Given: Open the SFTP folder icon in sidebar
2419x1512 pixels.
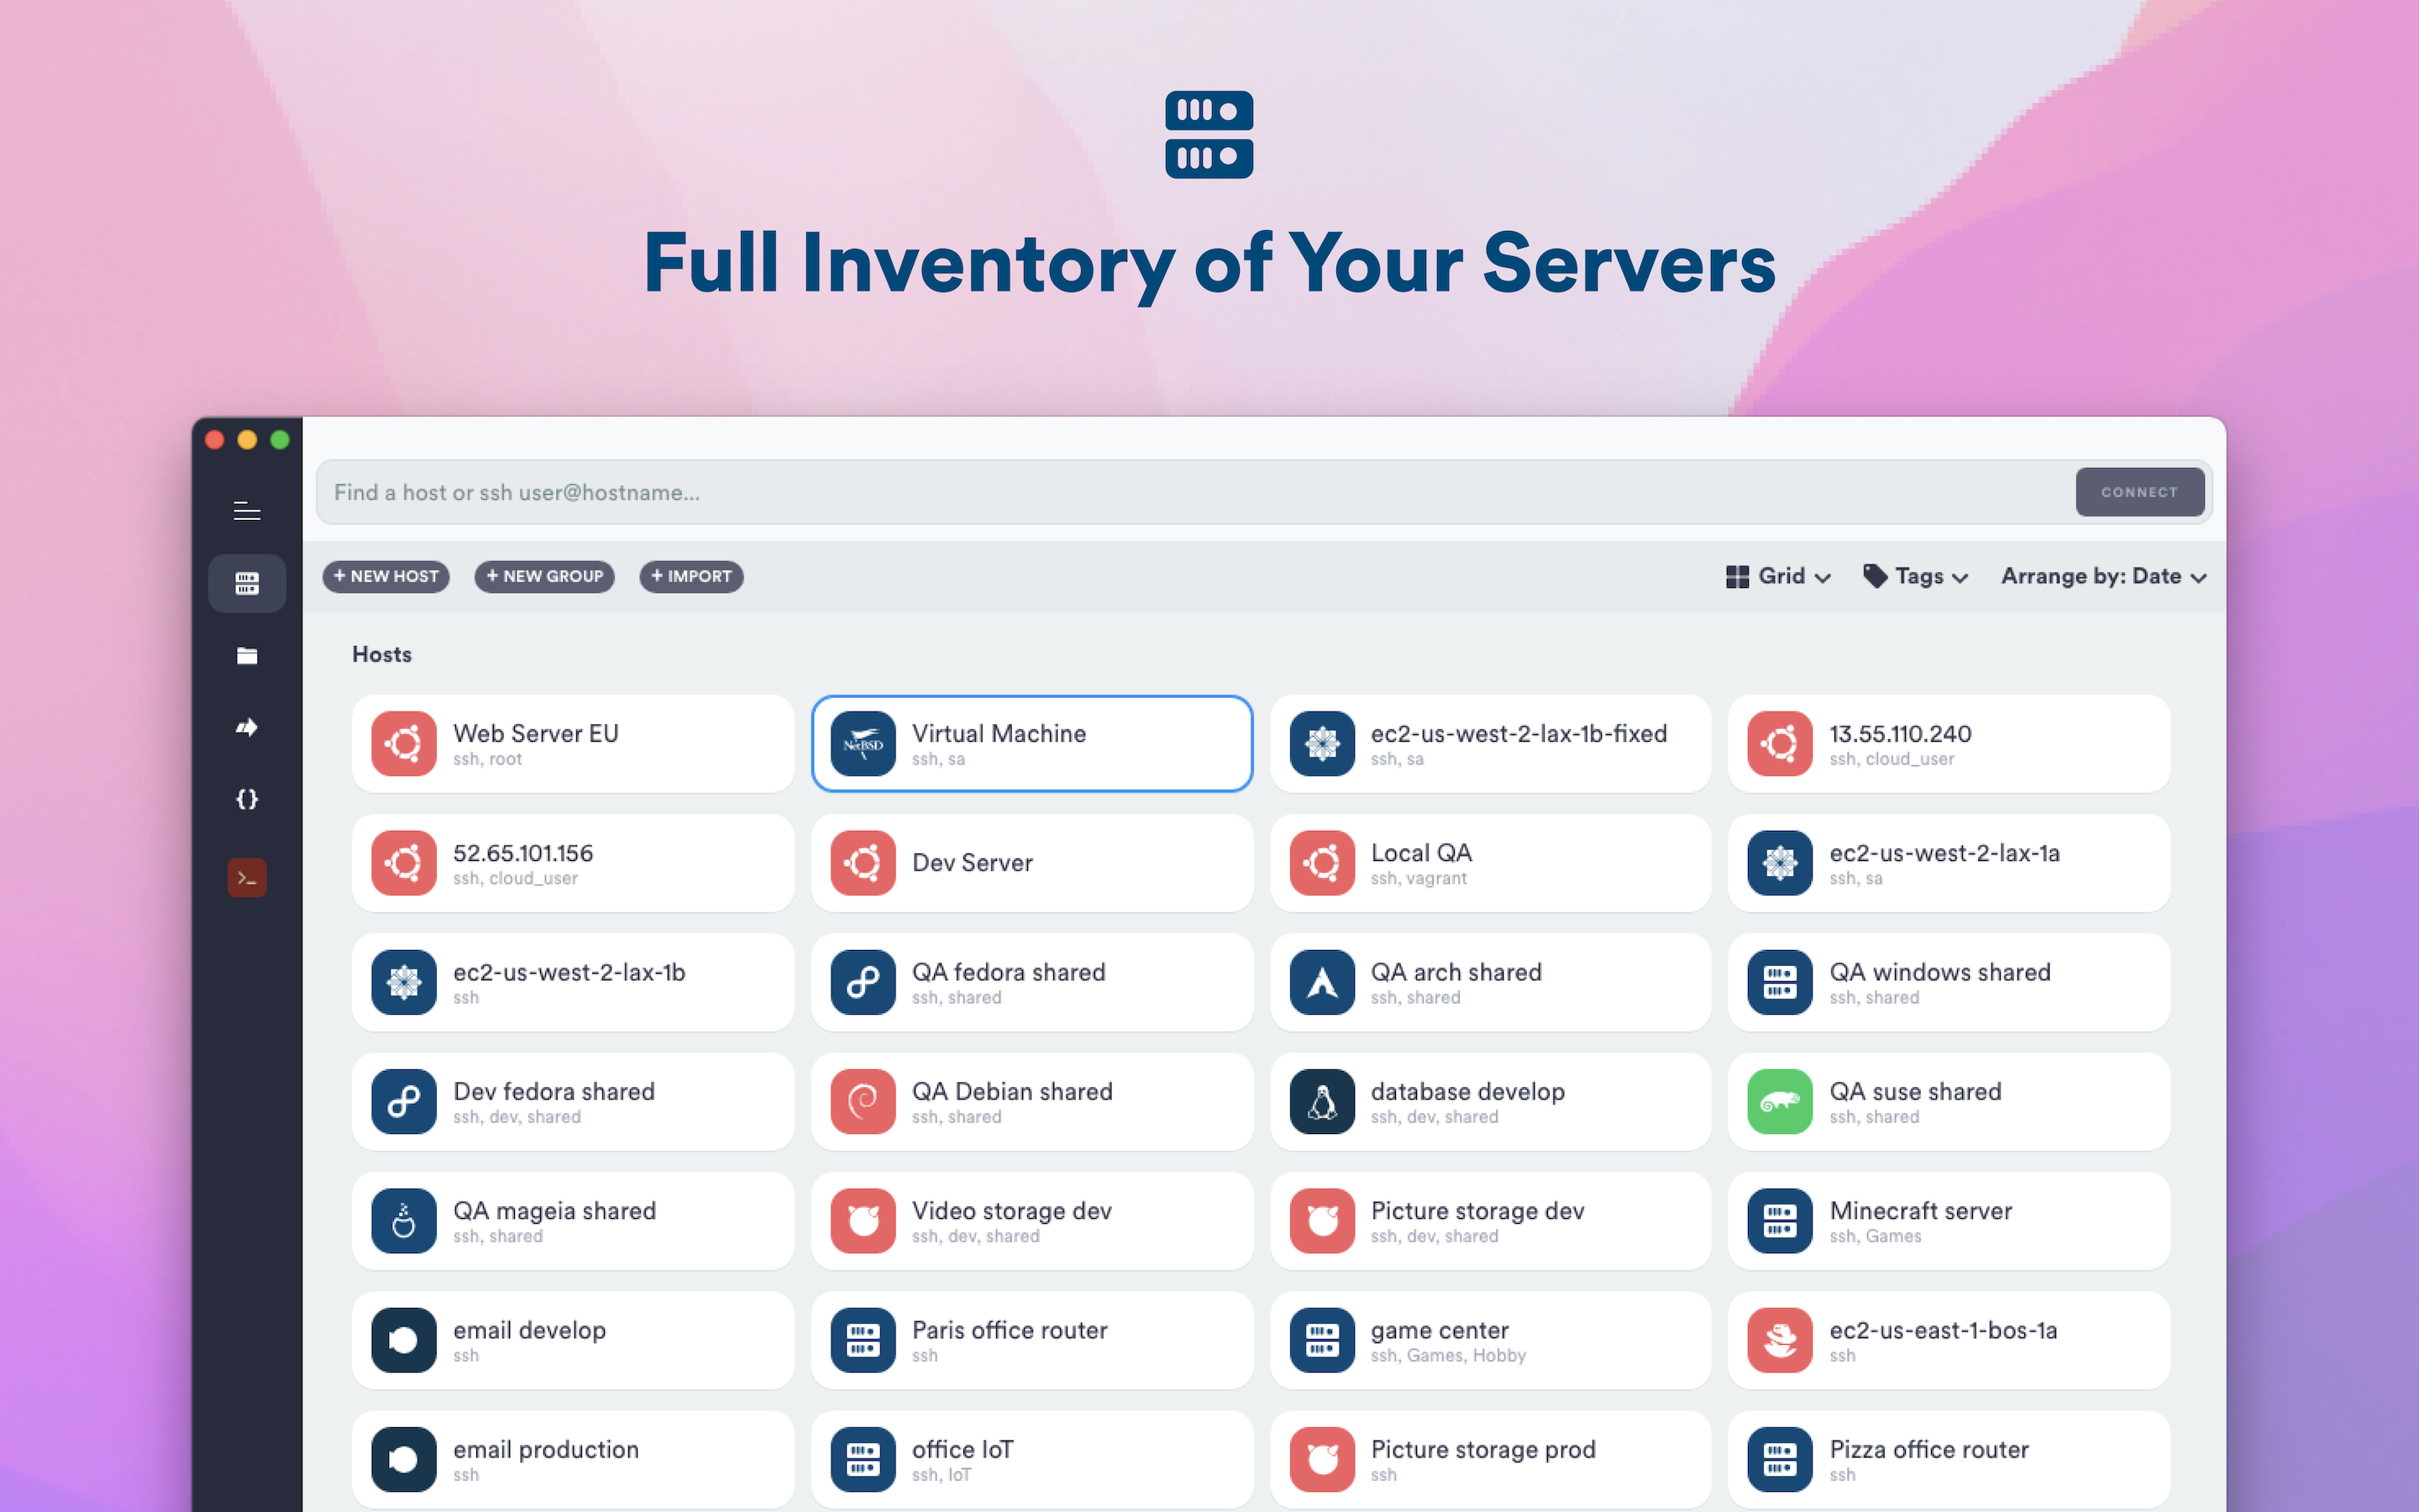Looking at the screenshot, I should (x=247, y=656).
